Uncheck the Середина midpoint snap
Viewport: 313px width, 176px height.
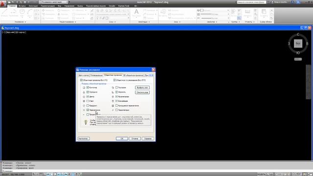pyautogui.click(x=88, y=92)
